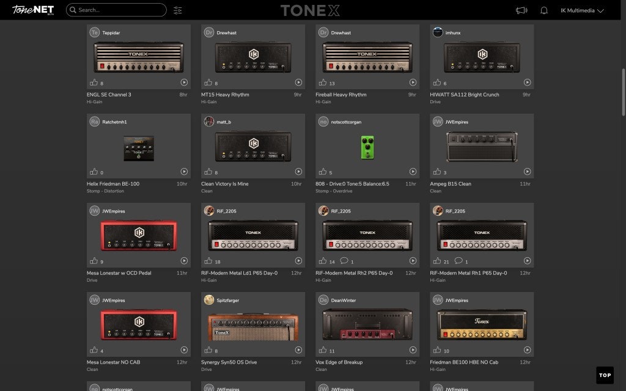
Task: Click the ToneNET logo
Action: pos(33,10)
